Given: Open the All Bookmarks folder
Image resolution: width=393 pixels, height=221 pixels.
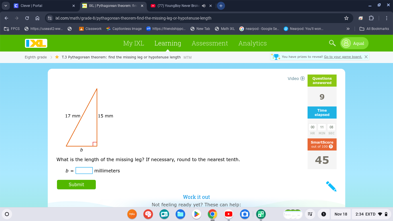Looking at the screenshot, I should [x=374, y=29].
